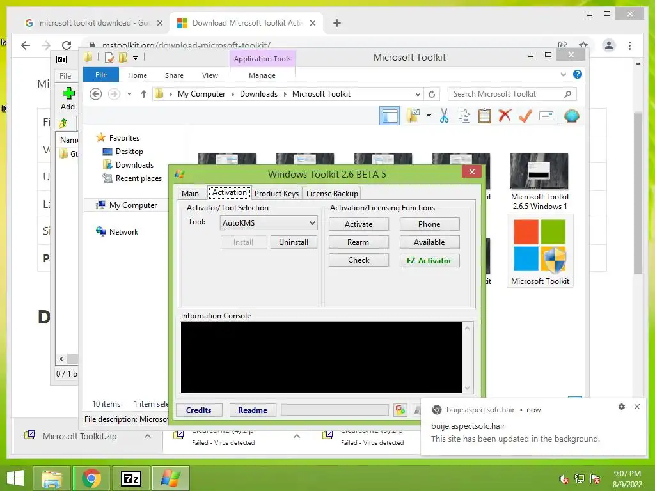655x491 pixels.
Task: Click orange checkmark Properties icon
Action: pyautogui.click(x=525, y=116)
